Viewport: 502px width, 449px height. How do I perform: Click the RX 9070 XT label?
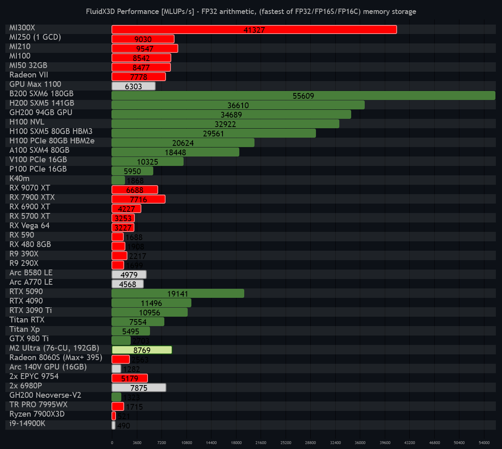pyautogui.click(x=30, y=188)
